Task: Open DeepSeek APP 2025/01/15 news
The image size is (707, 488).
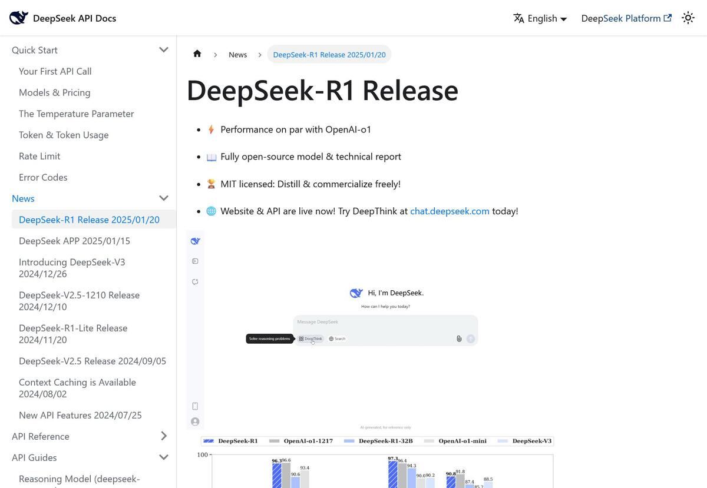Action: coord(75,241)
